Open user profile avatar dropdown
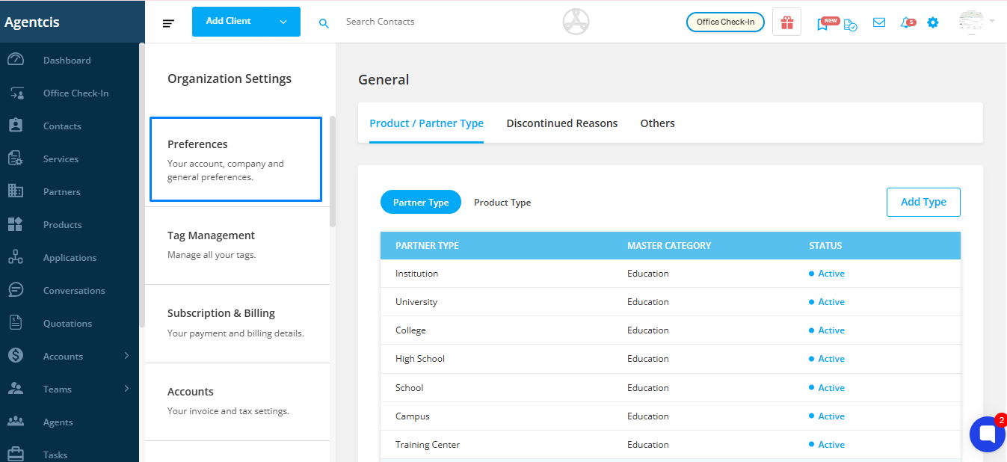Screen dimensions: 1007x462 pos(976,22)
